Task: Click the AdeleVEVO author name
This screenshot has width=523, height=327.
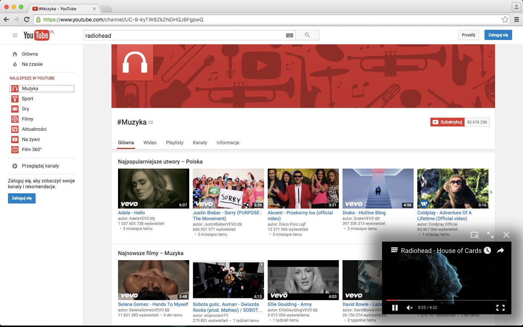Action: pos(139,219)
